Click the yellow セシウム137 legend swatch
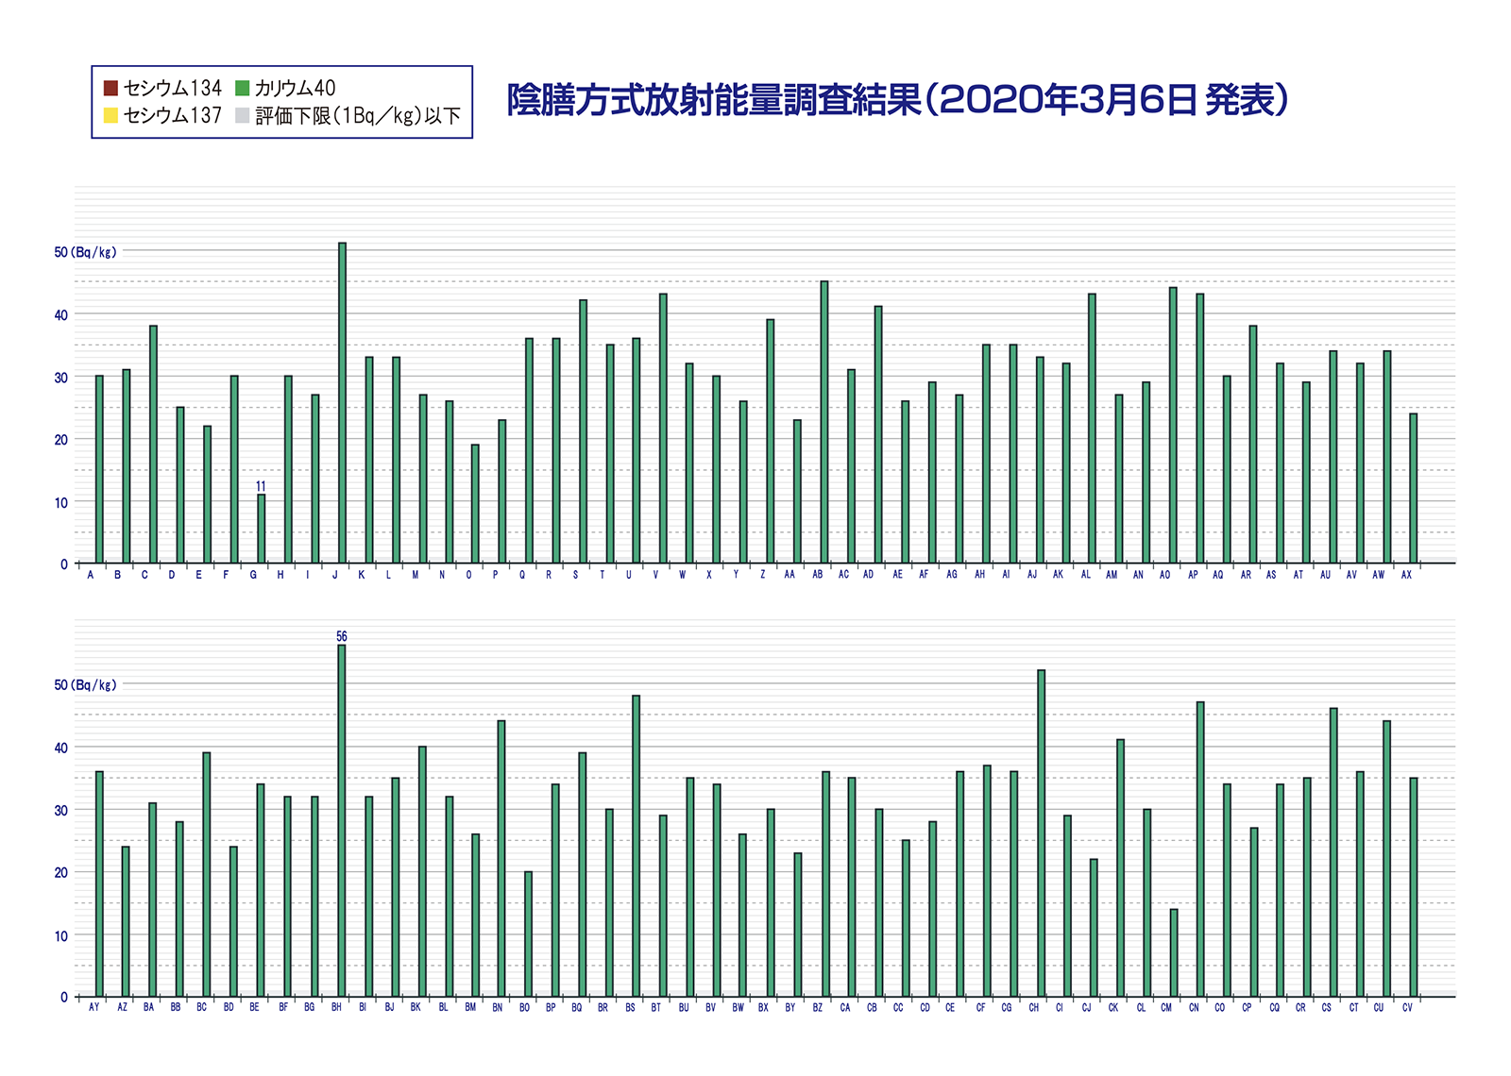The width and height of the screenshot is (1511, 1076). 110,116
